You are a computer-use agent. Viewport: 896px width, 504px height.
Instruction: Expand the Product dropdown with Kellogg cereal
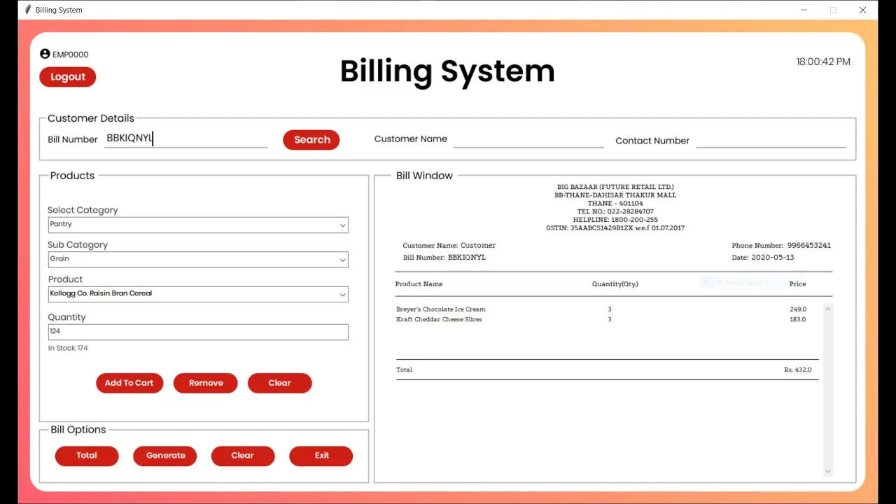(198, 294)
